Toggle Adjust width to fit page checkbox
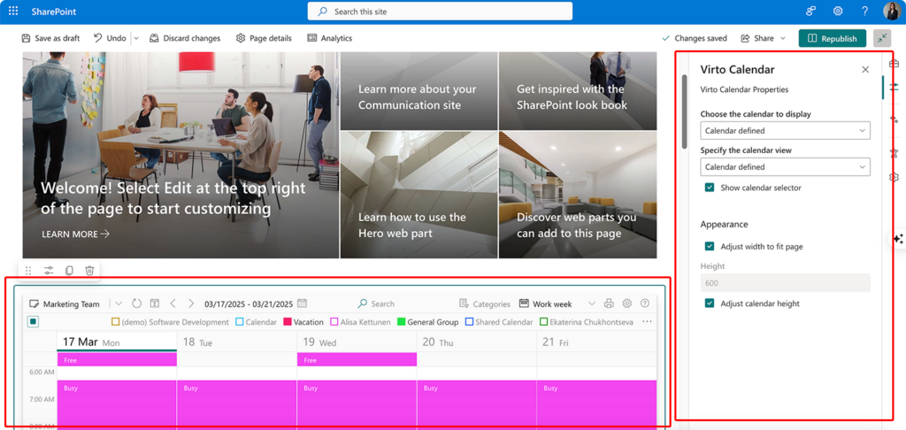Viewport: 906px width, 430px height. click(x=709, y=247)
